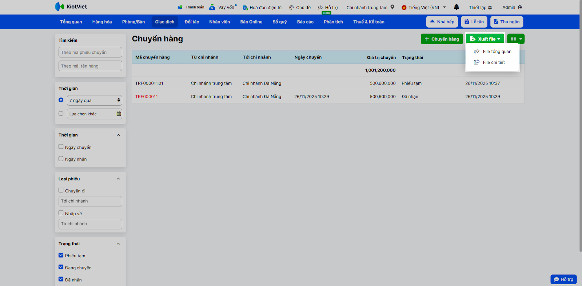Image resolution: width=582 pixels, height=286 pixels.
Task: Collapse the Loại phiếu section
Action: [118, 179]
